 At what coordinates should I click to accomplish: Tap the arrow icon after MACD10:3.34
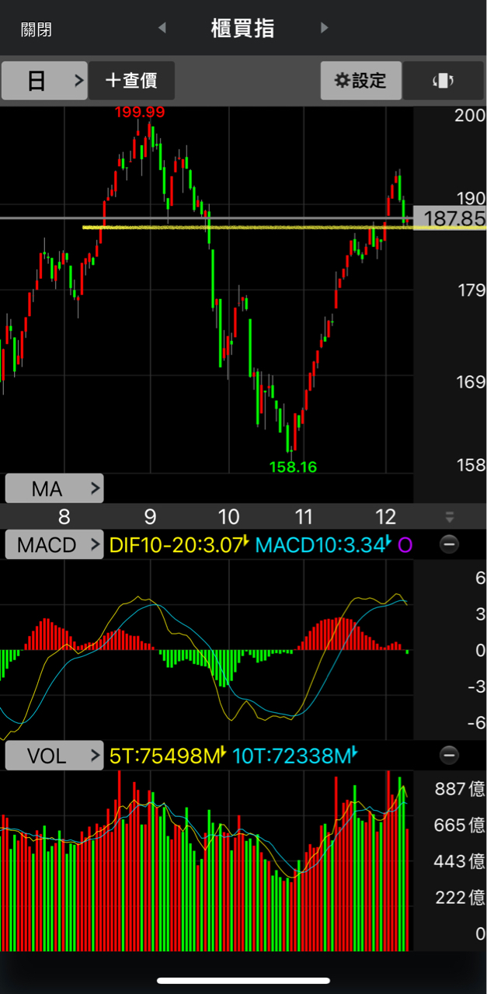[x=388, y=544]
